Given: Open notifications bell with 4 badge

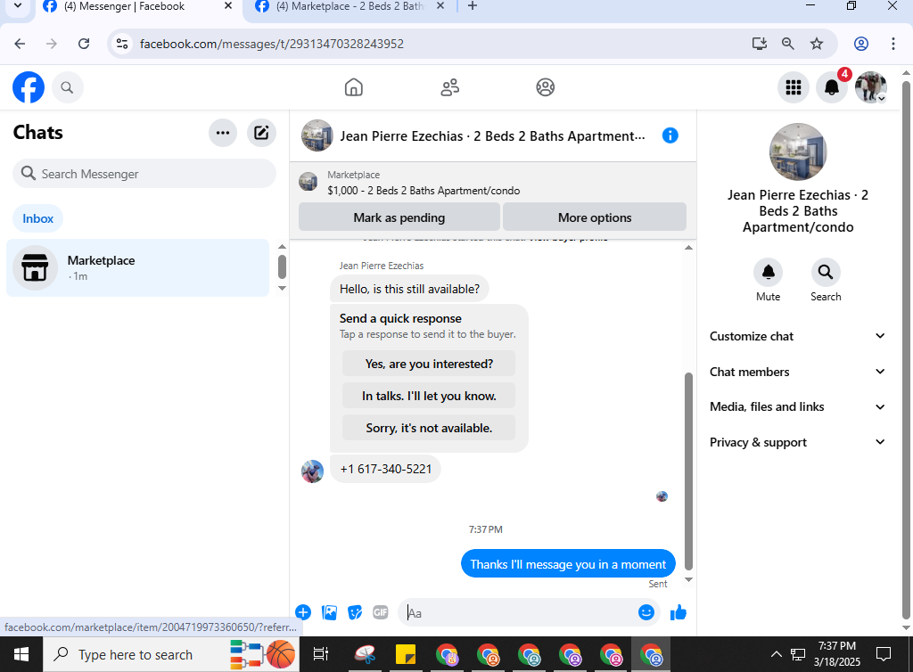Looking at the screenshot, I should 832,87.
